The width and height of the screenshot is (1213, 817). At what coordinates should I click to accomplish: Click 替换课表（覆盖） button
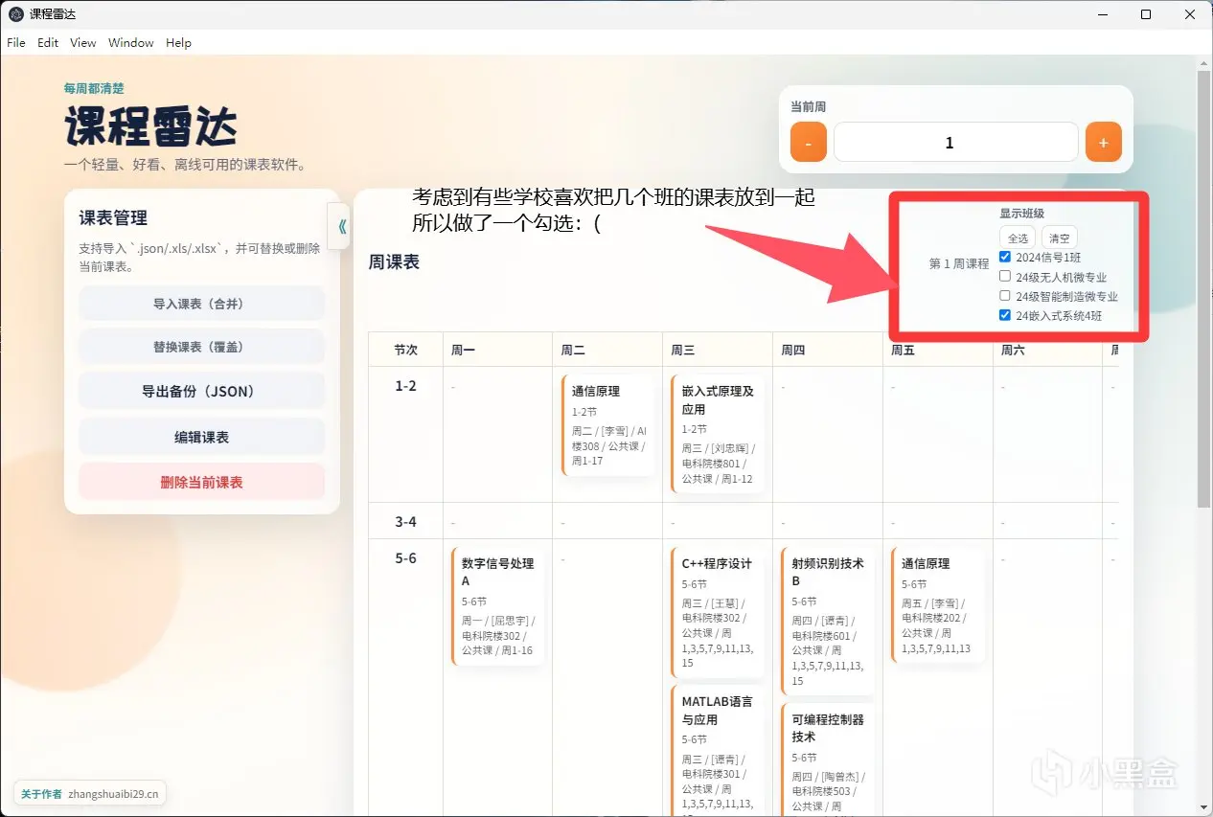click(201, 347)
